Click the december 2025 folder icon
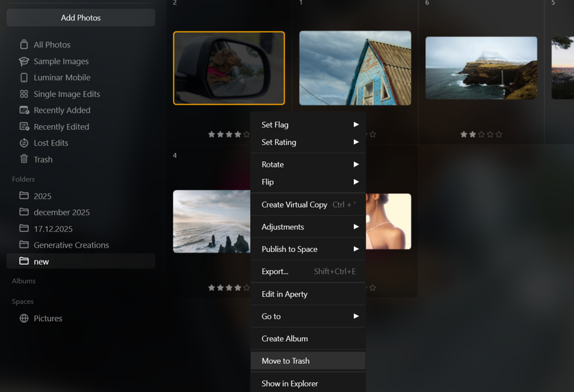Viewport: 574px width, 392px height. tap(24, 212)
